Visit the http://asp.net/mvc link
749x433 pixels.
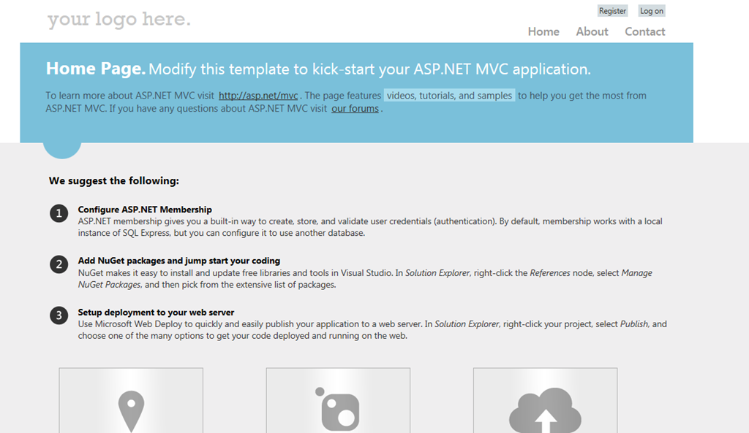(258, 96)
